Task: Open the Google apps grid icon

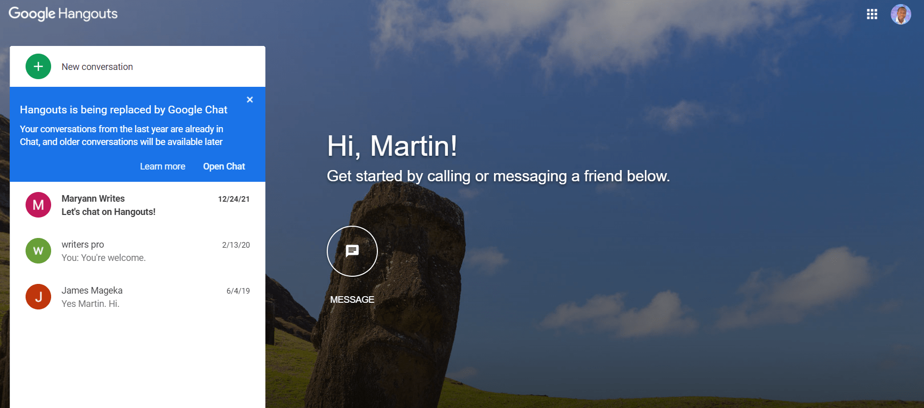Action: coord(872,14)
